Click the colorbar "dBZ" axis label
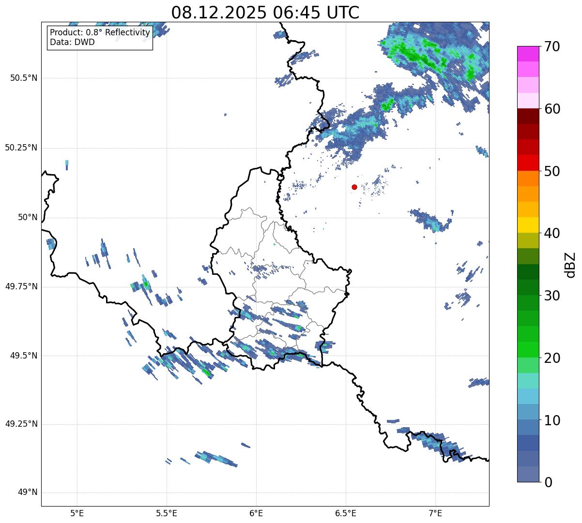 570,264
